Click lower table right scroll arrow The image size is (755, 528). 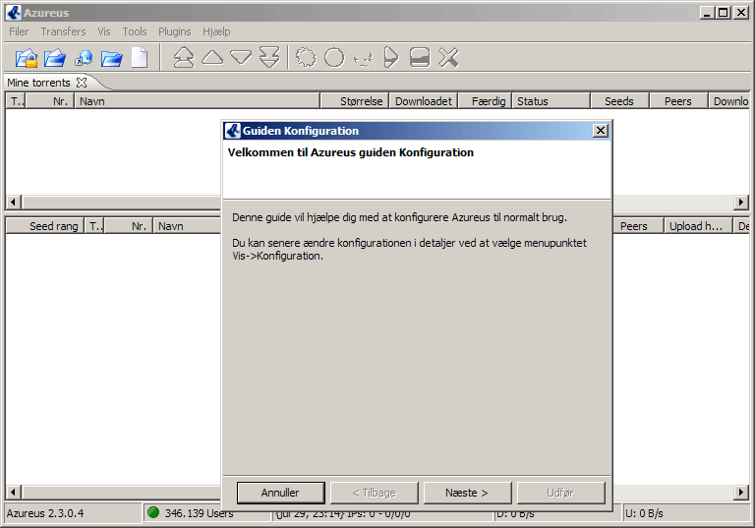pyautogui.click(x=741, y=492)
